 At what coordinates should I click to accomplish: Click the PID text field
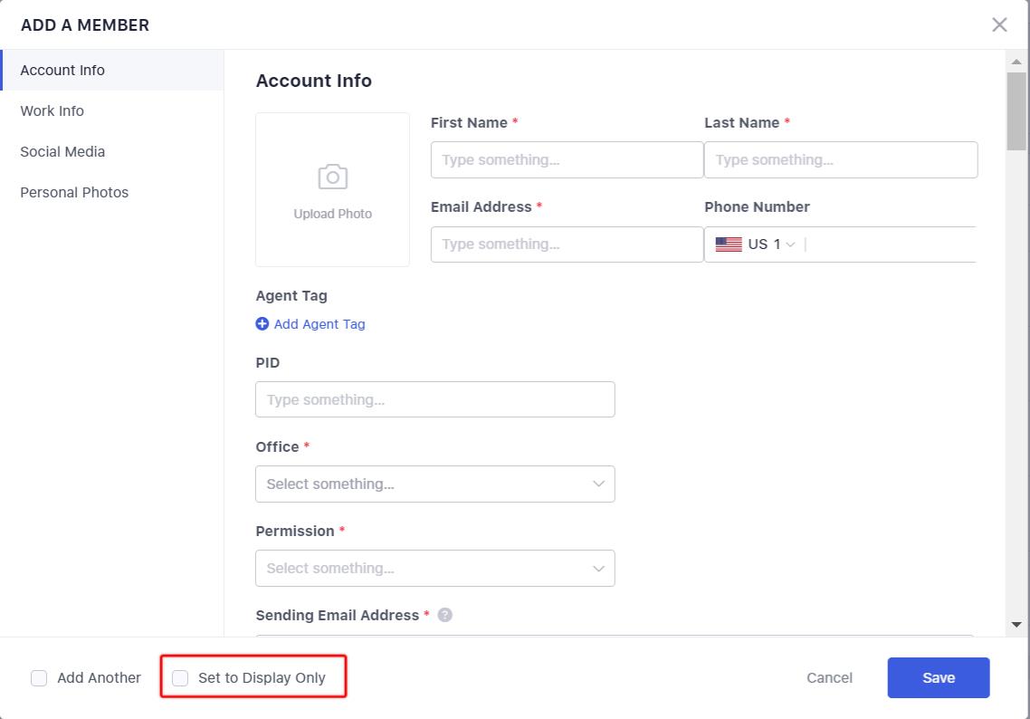(x=434, y=398)
